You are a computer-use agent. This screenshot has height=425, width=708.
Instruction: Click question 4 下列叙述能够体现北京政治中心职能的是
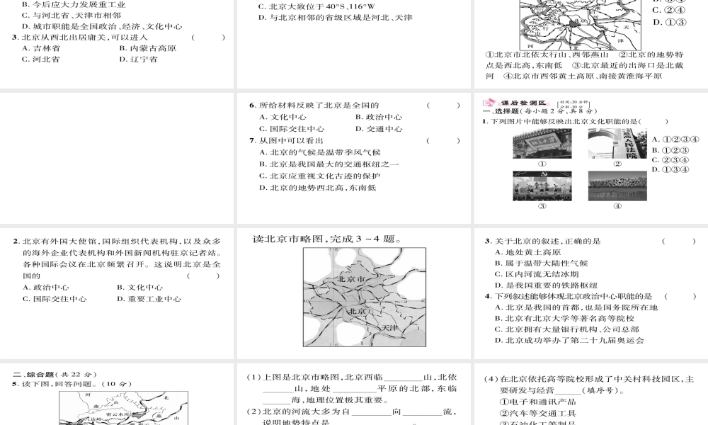569,296
